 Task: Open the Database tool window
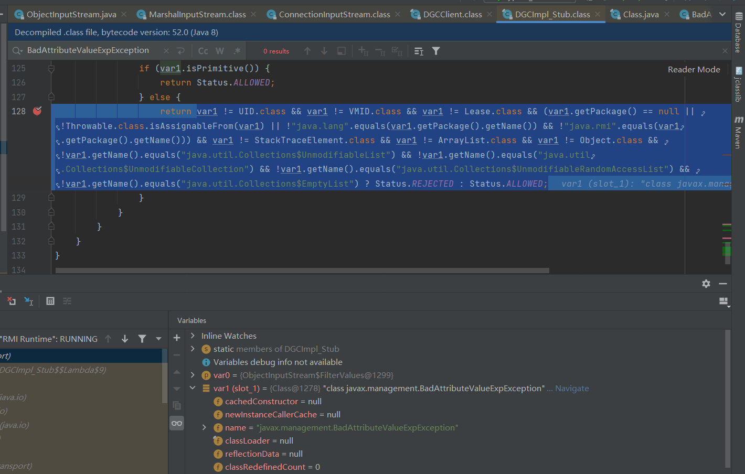click(x=738, y=33)
